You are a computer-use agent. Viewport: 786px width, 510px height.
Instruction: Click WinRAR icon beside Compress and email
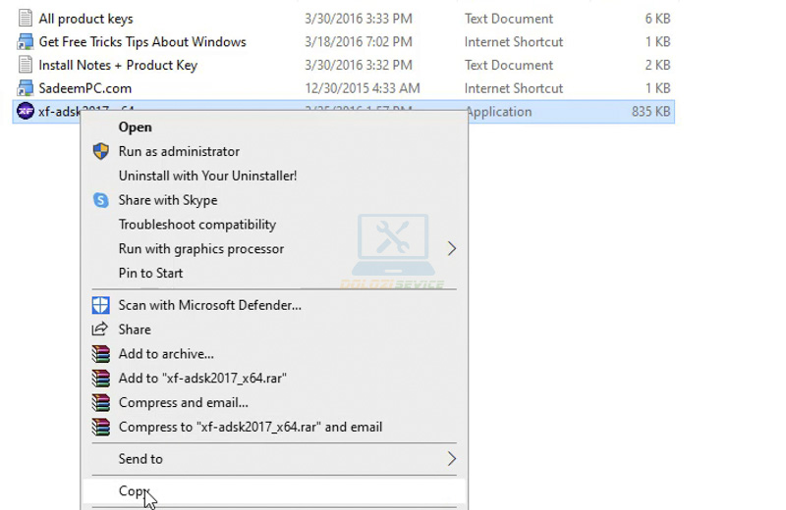[x=100, y=403]
